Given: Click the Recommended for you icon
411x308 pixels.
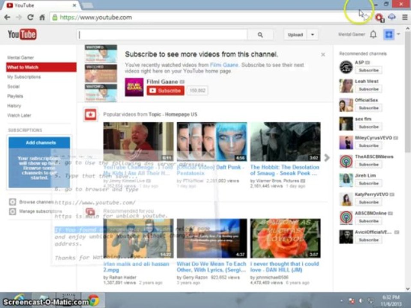Looking at the screenshot, I should (x=90, y=211).
